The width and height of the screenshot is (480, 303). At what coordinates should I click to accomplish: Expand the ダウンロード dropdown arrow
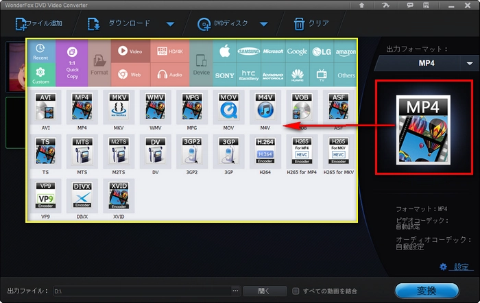click(x=170, y=25)
